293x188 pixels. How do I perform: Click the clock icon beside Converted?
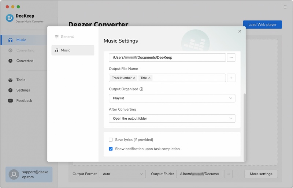[x=11, y=61]
